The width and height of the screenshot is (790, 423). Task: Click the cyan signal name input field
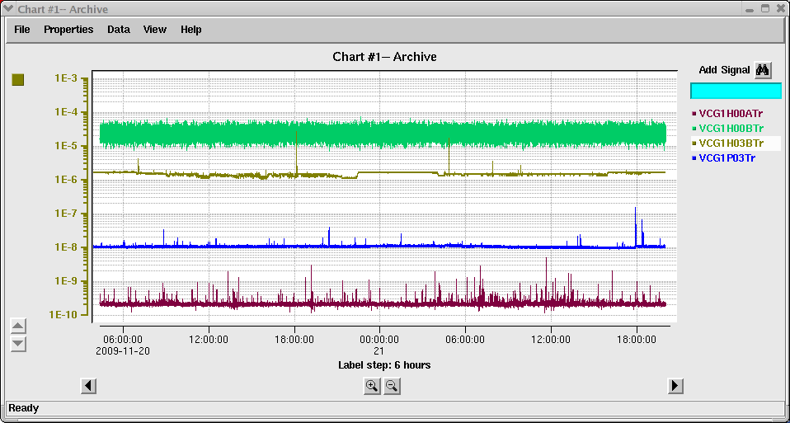(736, 91)
